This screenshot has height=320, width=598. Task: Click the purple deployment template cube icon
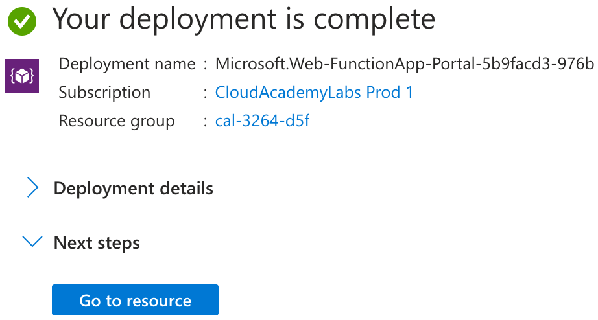click(22, 76)
